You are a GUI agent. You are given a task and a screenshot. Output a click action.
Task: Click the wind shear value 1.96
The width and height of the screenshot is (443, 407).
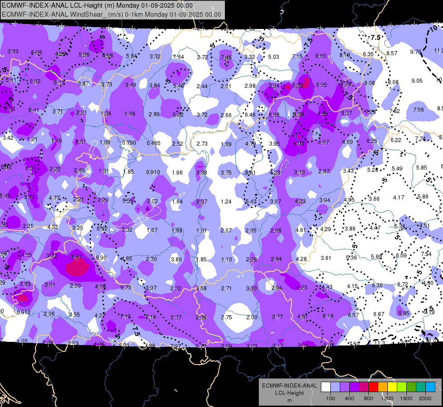tap(177, 172)
